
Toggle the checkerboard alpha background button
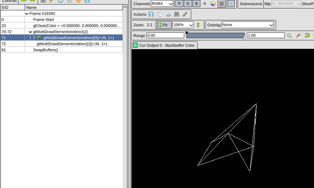[x=221, y=3]
